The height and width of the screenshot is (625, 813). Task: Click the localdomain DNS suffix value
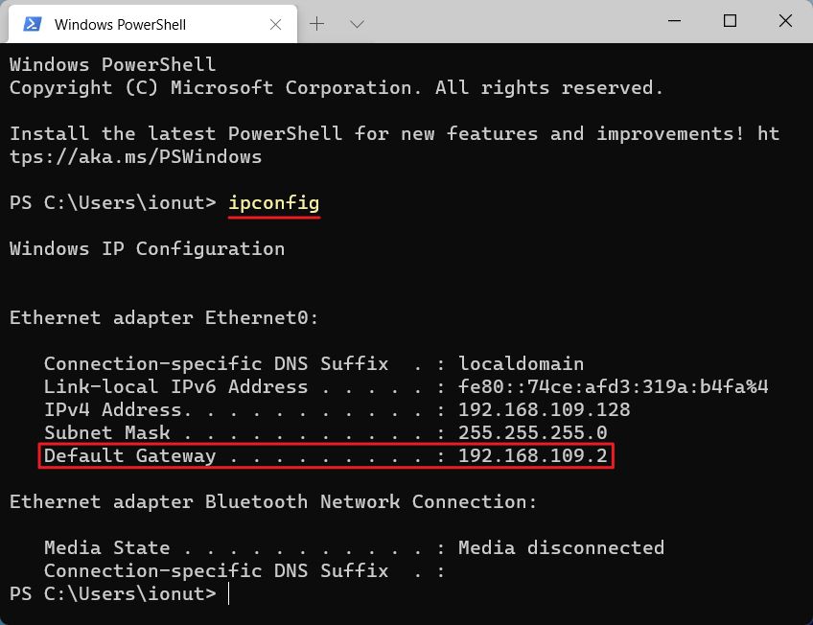coord(522,363)
